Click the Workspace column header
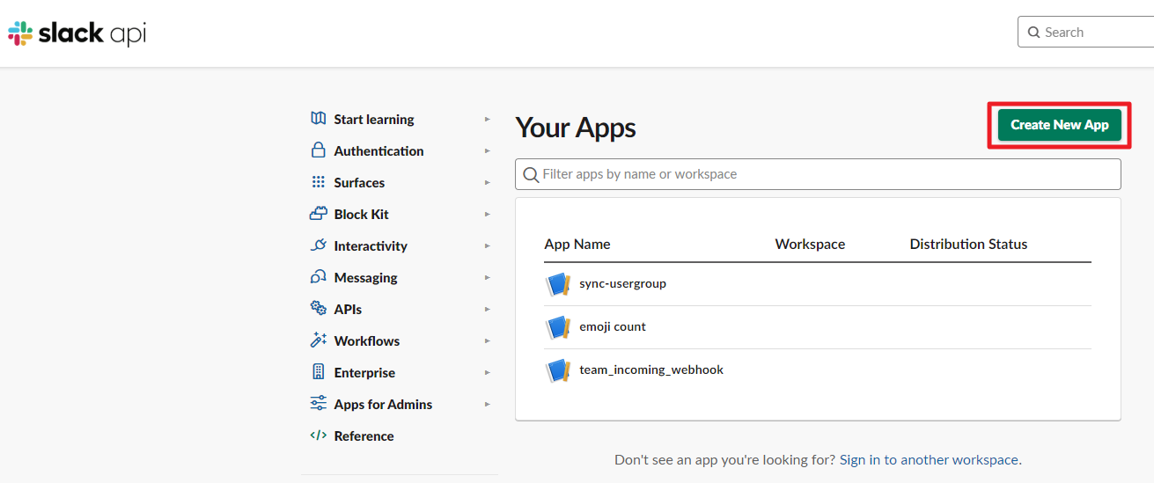The height and width of the screenshot is (483, 1154). 810,244
